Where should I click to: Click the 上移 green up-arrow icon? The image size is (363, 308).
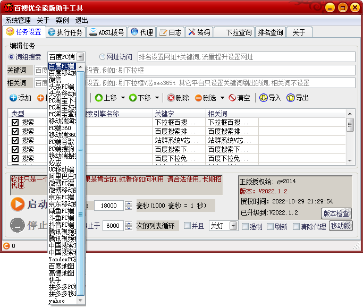pos(99,98)
